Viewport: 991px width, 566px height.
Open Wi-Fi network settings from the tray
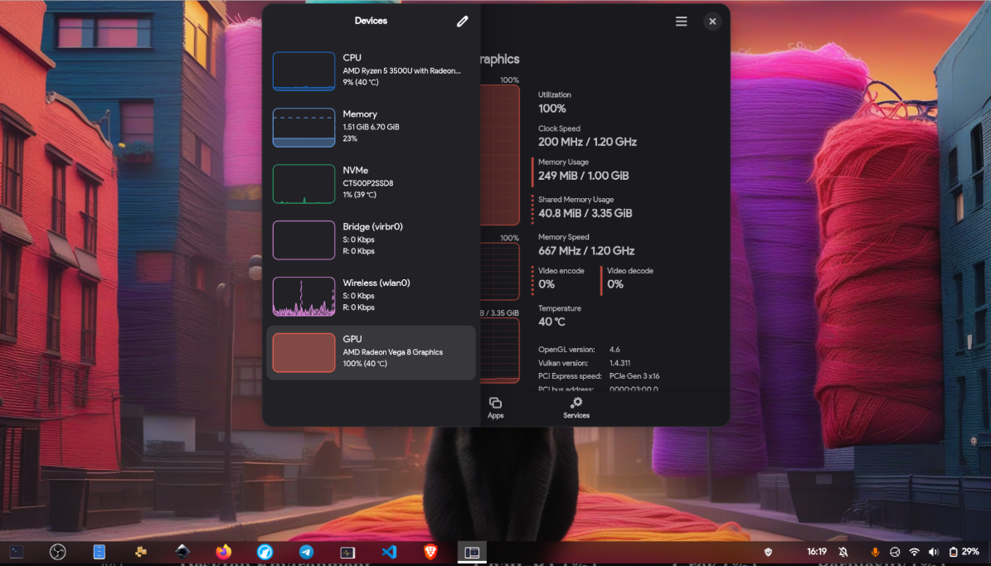914,552
